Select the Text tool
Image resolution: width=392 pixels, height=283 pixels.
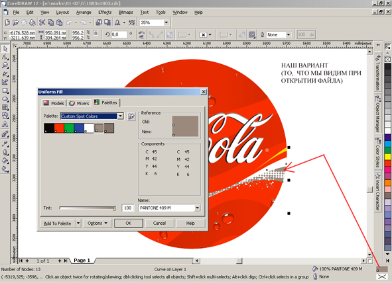pyautogui.click(x=5, y=124)
